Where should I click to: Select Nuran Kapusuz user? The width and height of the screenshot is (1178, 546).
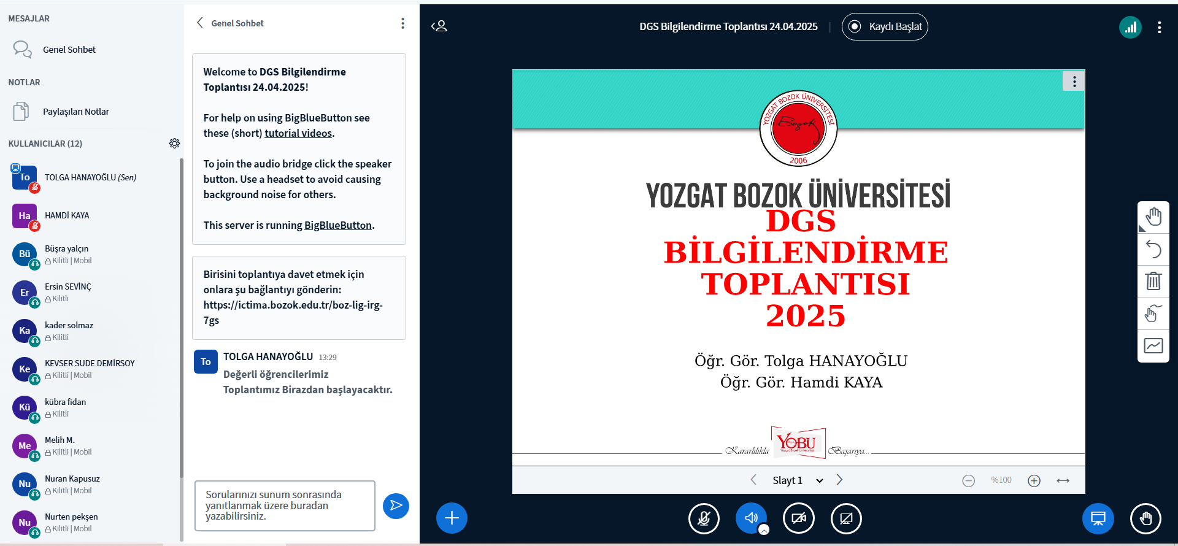point(92,484)
